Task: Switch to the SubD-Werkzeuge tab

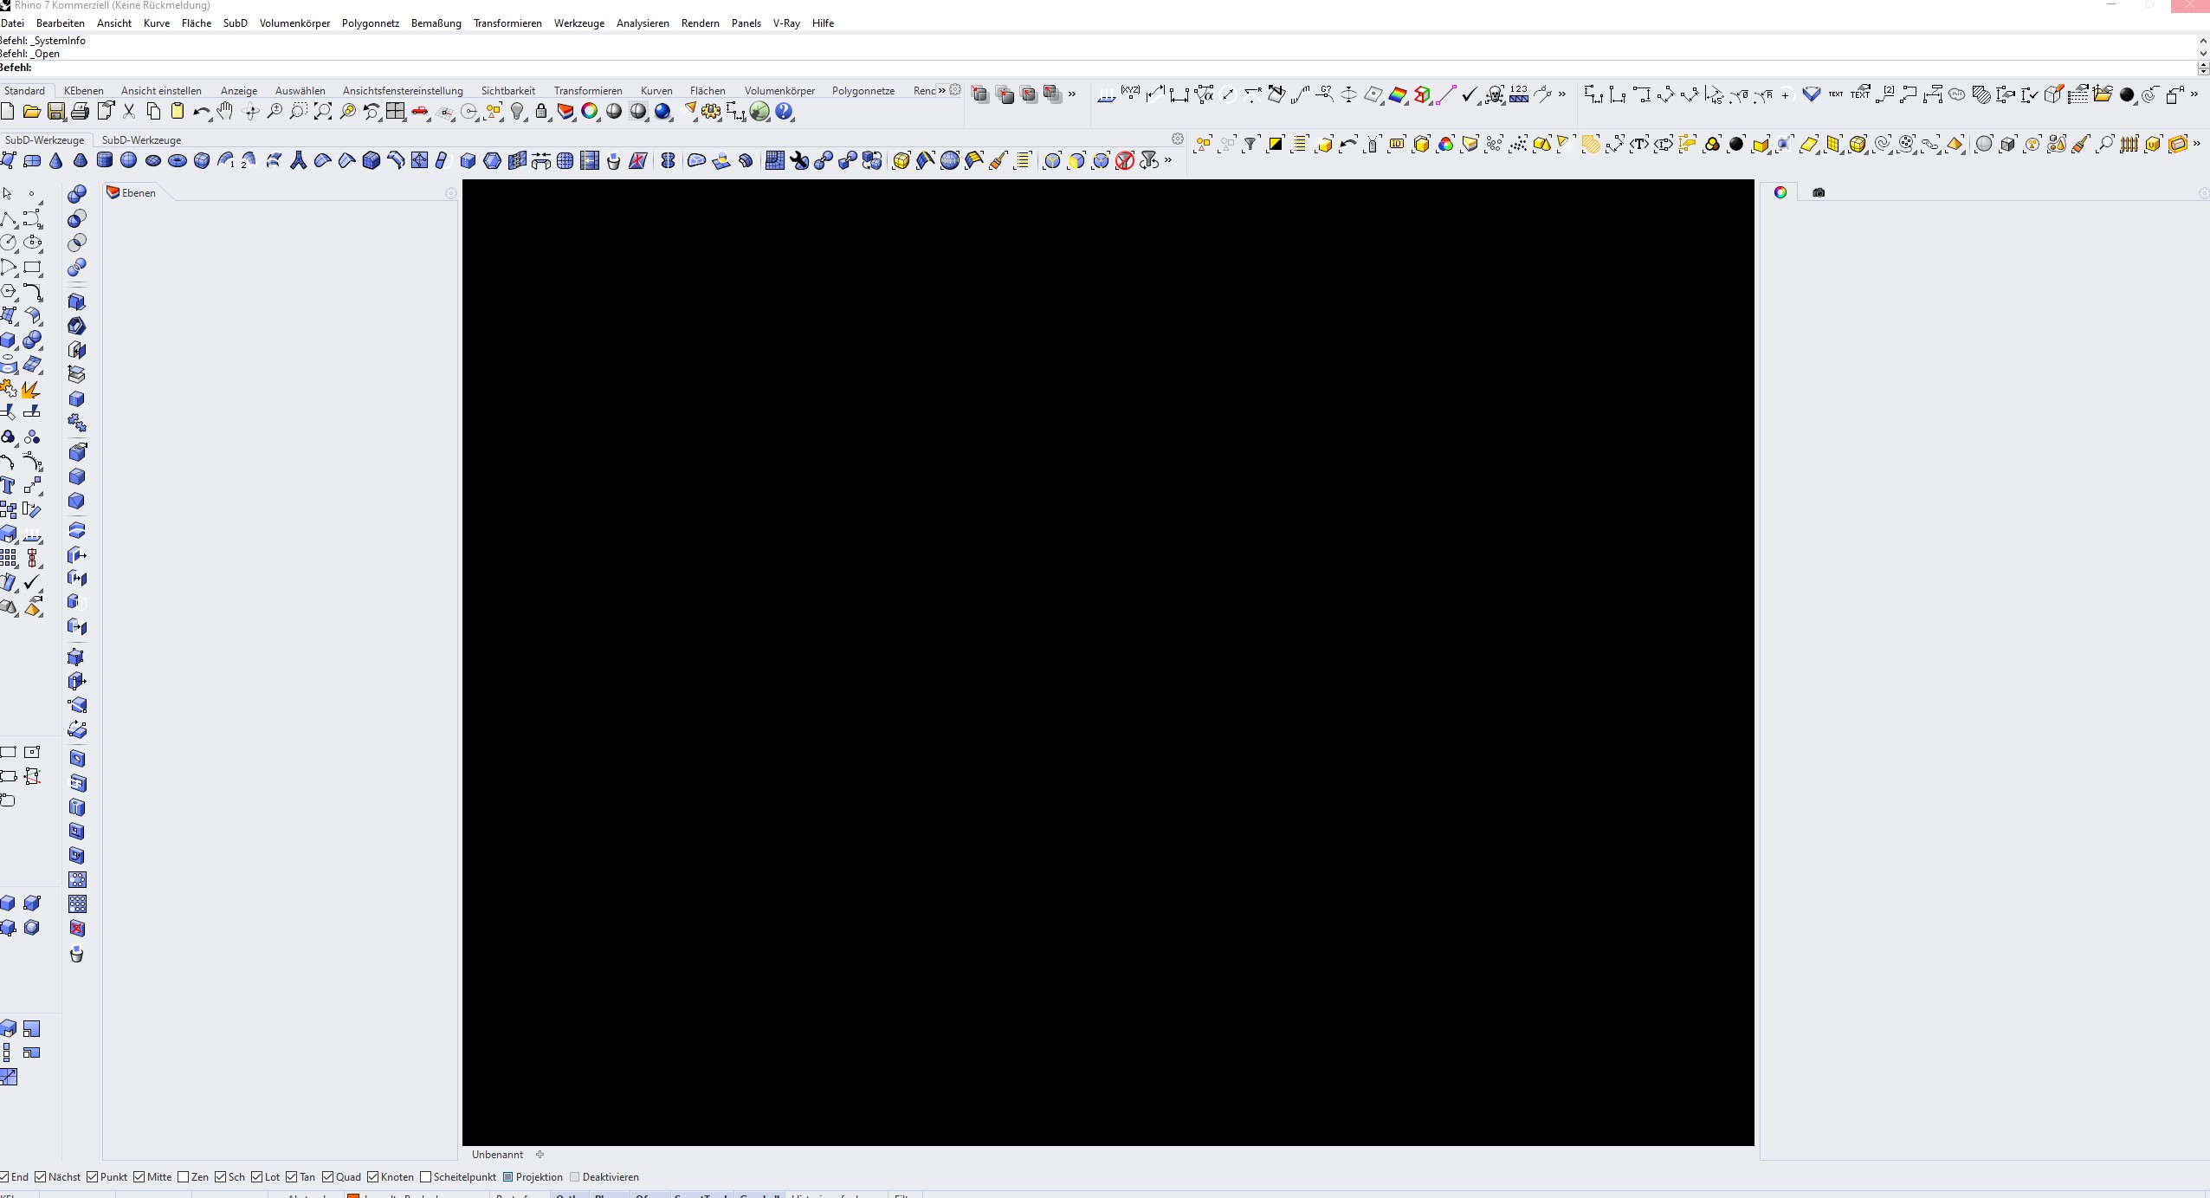Action: 142,139
